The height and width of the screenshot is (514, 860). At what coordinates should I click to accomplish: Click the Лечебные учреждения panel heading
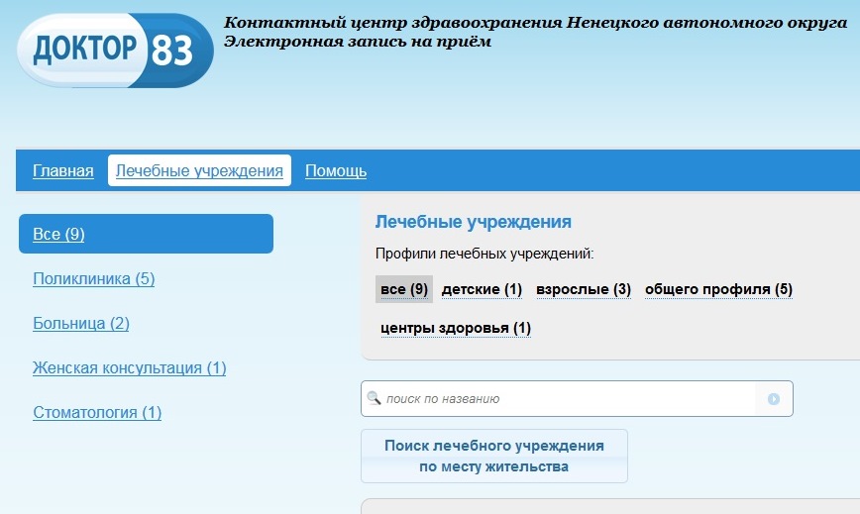tap(474, 223)
